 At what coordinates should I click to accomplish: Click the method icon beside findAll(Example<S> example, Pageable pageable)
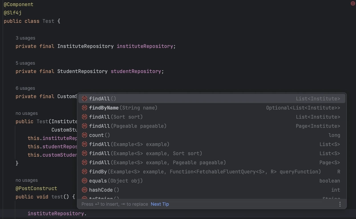point(85,162)
